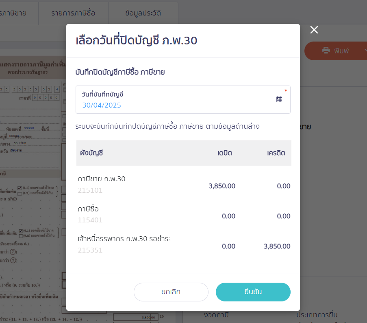Switch to the รายการภาษีซื้อ tab
Screen dimensions: 367x323
click(73, 13)
